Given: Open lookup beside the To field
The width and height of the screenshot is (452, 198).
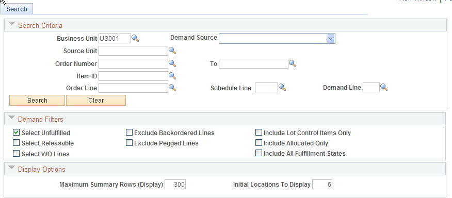Looking at the screenshot, I should (x=293, y=63).
